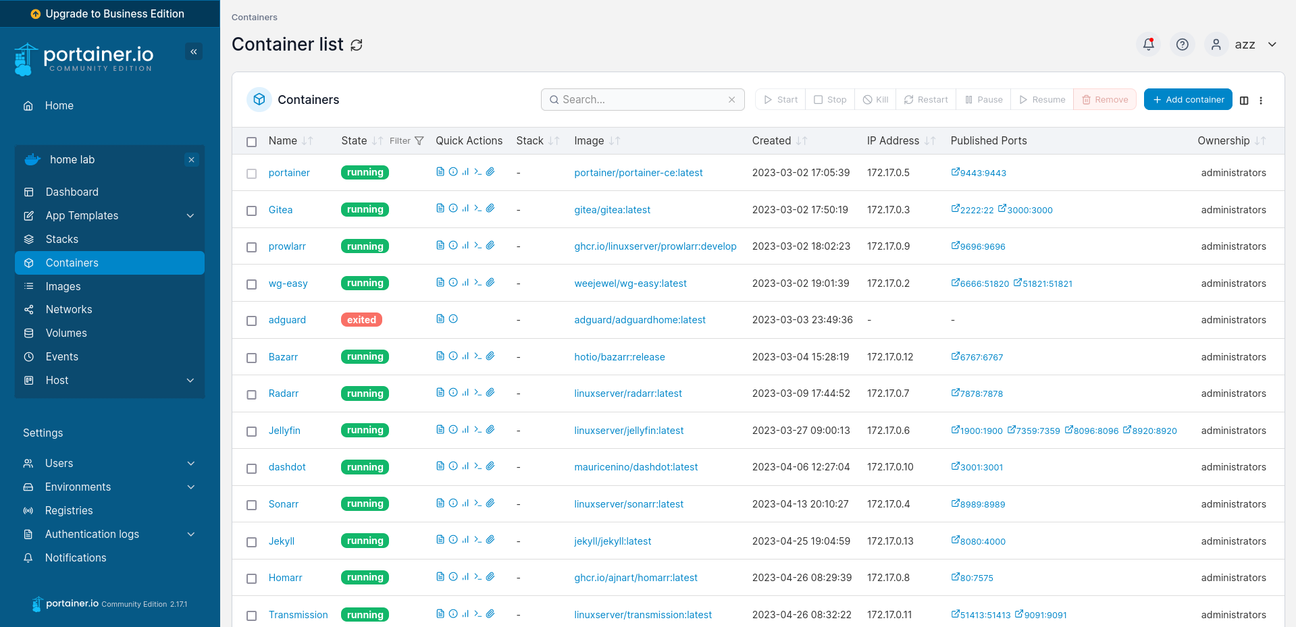Open Notifications settings page

pyautogui.click(x=109, y=557)
